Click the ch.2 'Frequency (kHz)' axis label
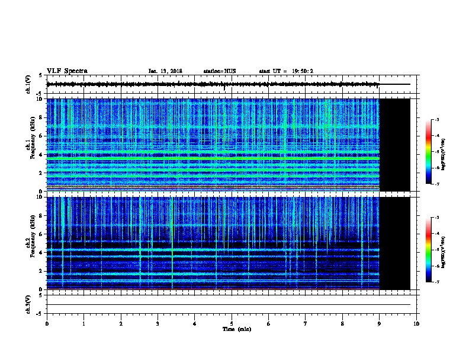Viewport: 469px width, 363px height. pos(33,236)
